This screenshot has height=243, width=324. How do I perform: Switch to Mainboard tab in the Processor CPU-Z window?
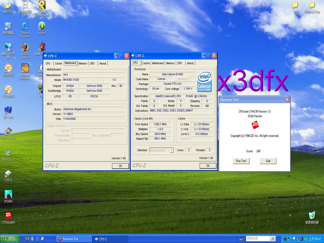click(x=158, y=63)
